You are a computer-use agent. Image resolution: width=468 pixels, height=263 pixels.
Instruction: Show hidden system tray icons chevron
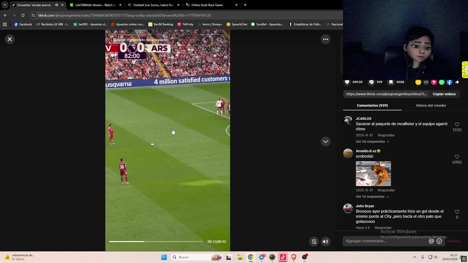coord(415,257)
